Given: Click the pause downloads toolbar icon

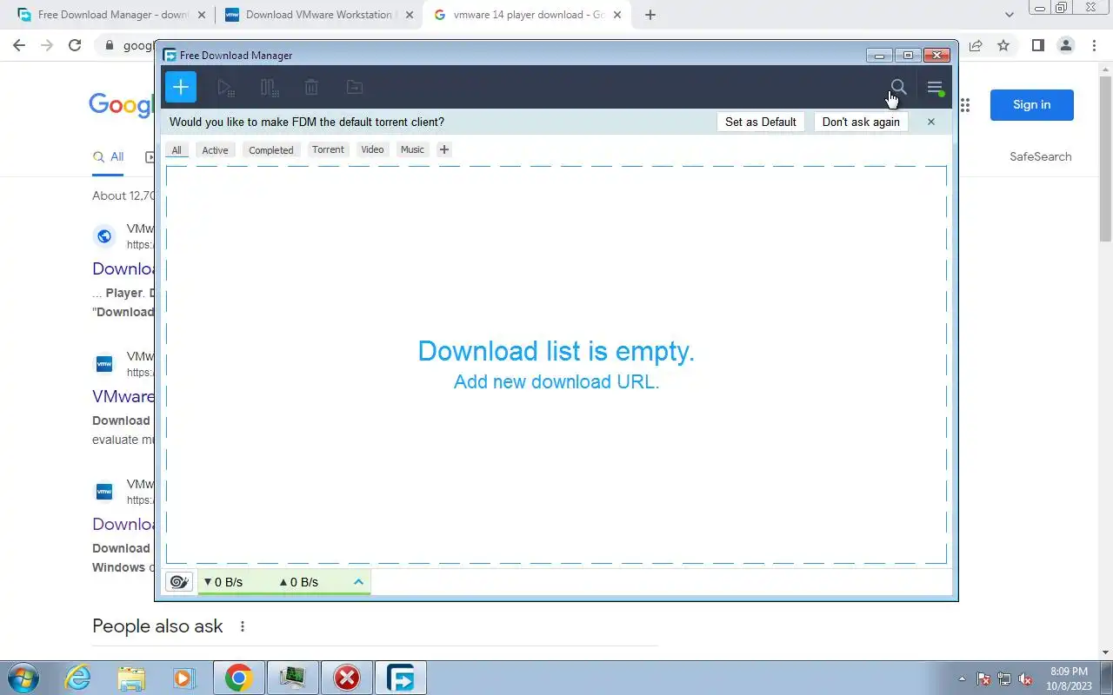Looking at the screenshot, I should [269, 87].
